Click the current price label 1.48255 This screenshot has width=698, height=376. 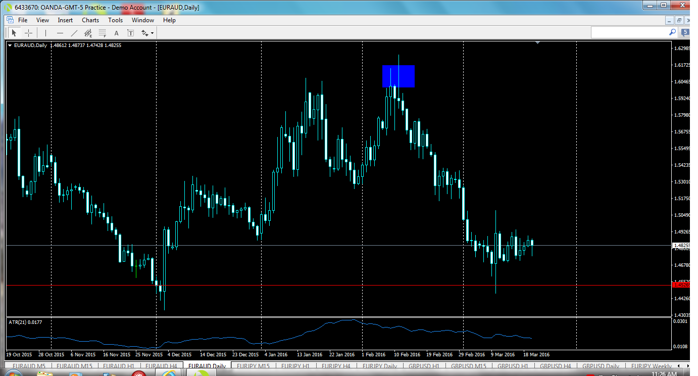[681, 245]
